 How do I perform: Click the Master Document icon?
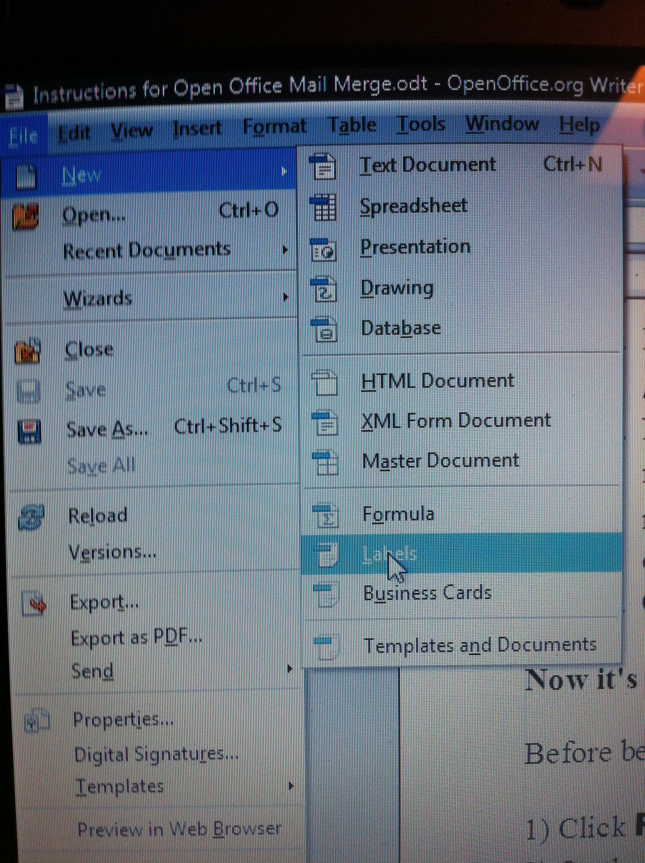pyautogui.click(x=325, y=463)
